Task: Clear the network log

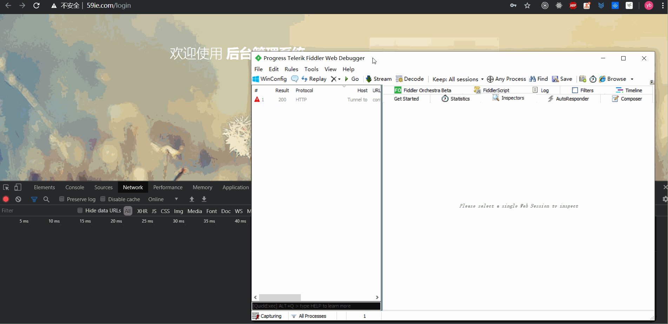Action: pyautogui.click(x=18, y=199)
